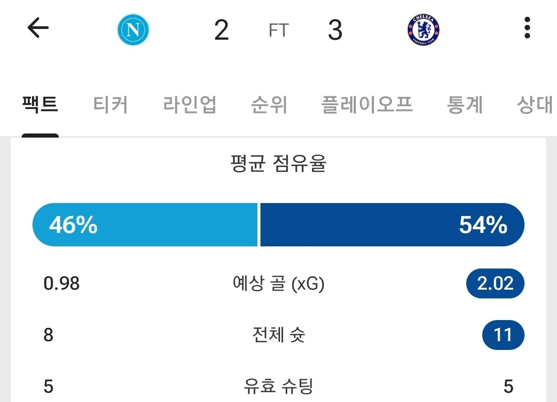Screen dimensions: 557x402
Task: Open the 플레이오프 tab
Action: tap(367, 105)
